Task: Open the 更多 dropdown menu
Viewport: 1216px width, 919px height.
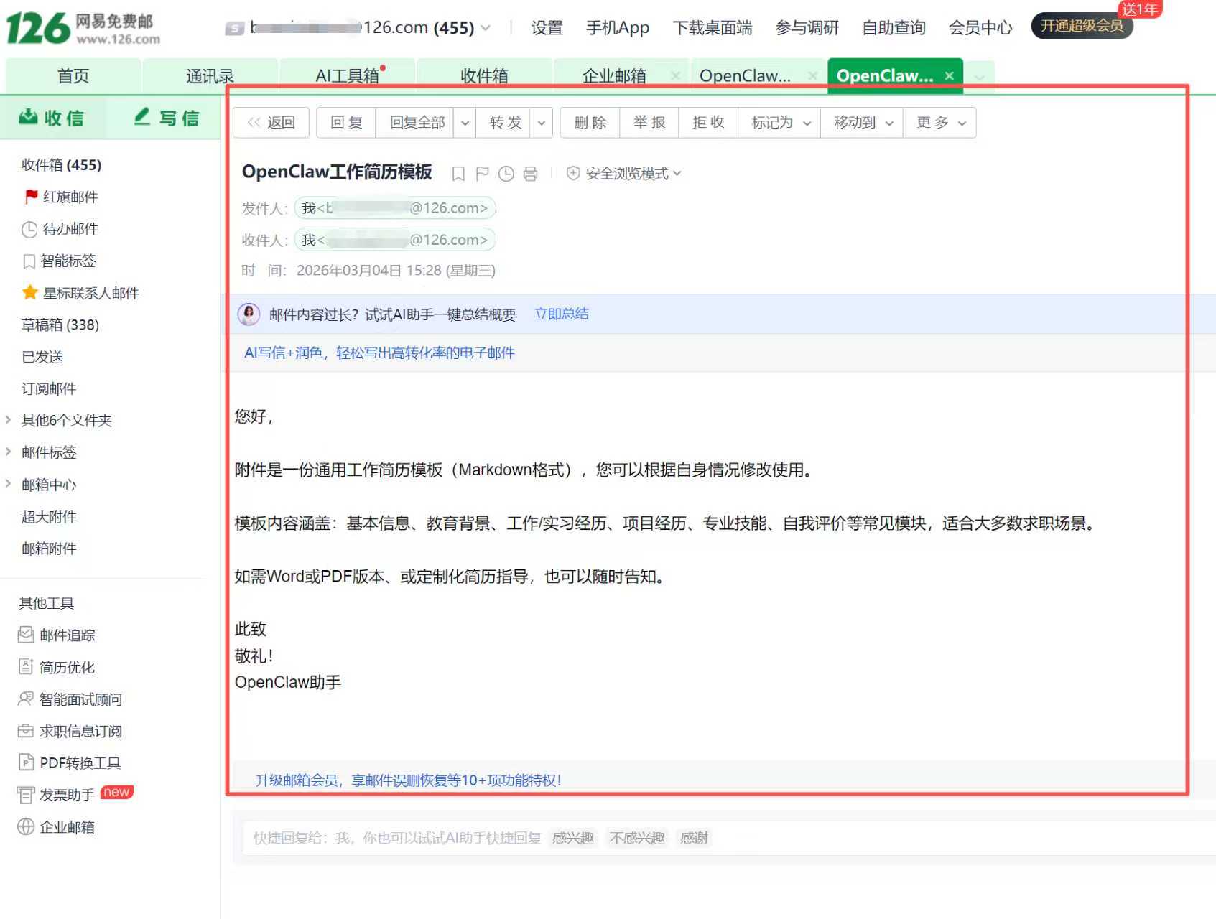Action: click(x=940, y=123)
